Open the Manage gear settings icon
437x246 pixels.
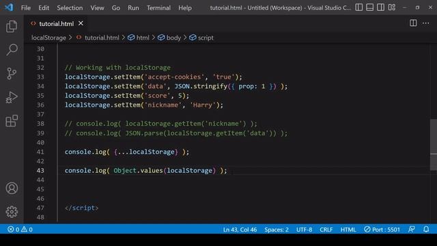12,212
